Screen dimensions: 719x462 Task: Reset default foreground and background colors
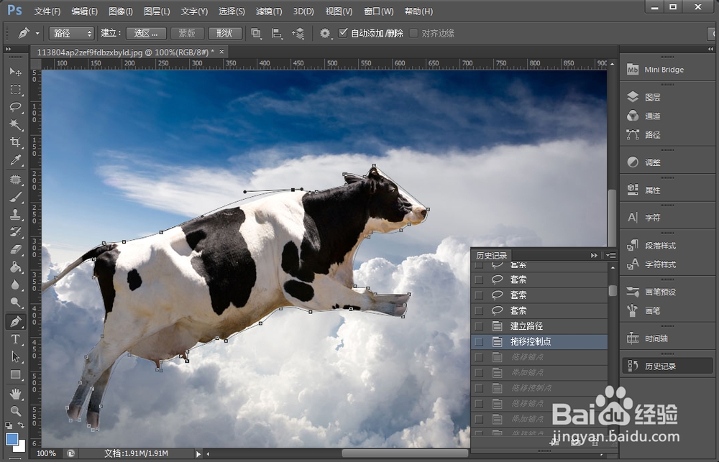[9, 425]
